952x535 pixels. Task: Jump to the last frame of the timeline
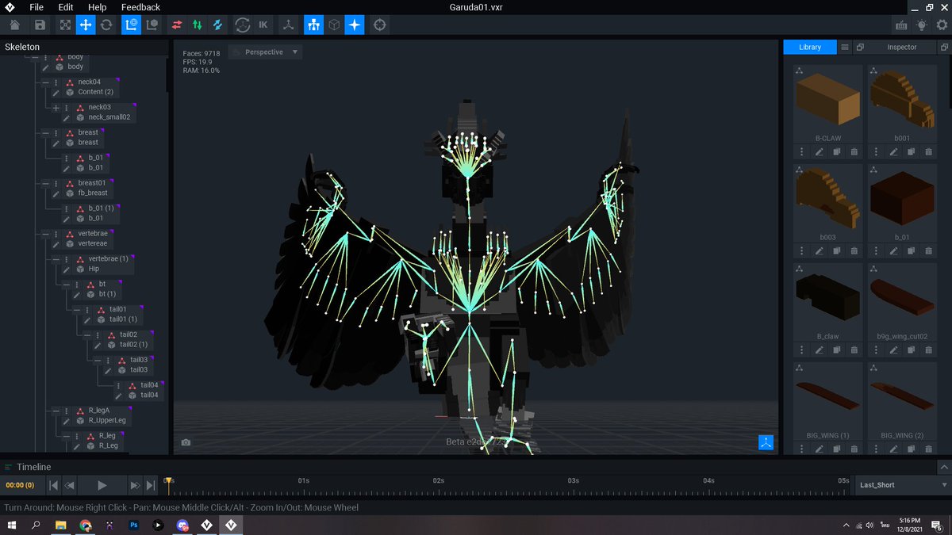[x=151, y=485]
